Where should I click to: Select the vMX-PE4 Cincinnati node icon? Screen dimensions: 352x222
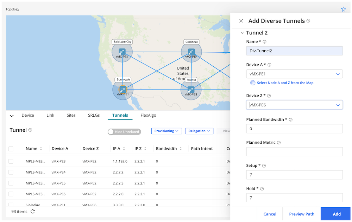[x=191, y=52]
